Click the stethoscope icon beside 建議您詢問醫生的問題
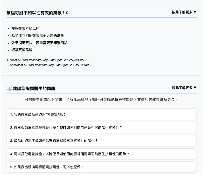 9,88
